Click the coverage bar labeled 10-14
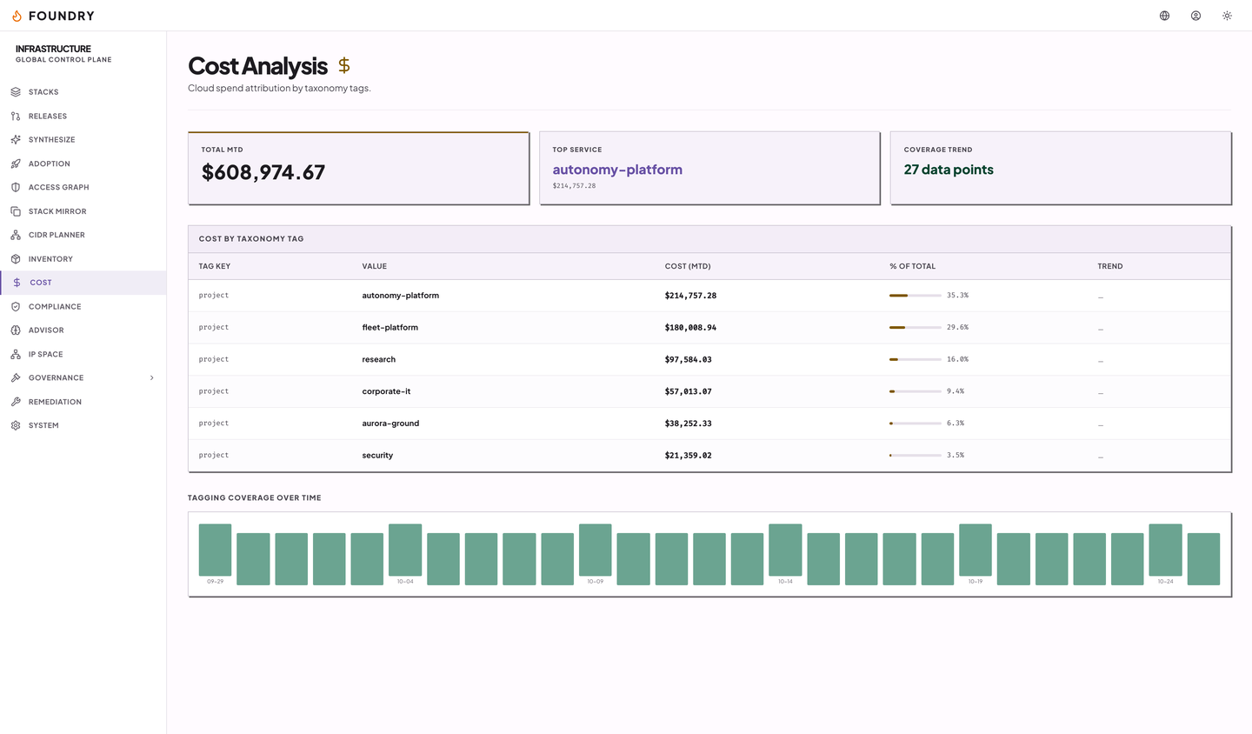Screen dimensions: 1252x734 point(786,550)
